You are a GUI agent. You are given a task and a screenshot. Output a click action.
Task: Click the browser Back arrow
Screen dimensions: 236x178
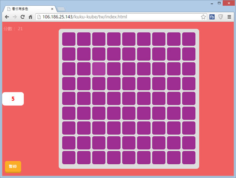[7, 17]
